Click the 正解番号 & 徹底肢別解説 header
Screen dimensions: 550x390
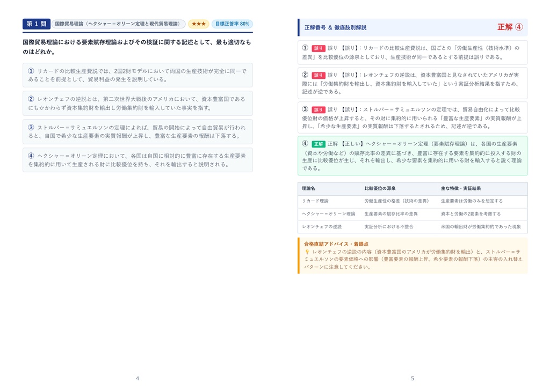coord(335,27)
